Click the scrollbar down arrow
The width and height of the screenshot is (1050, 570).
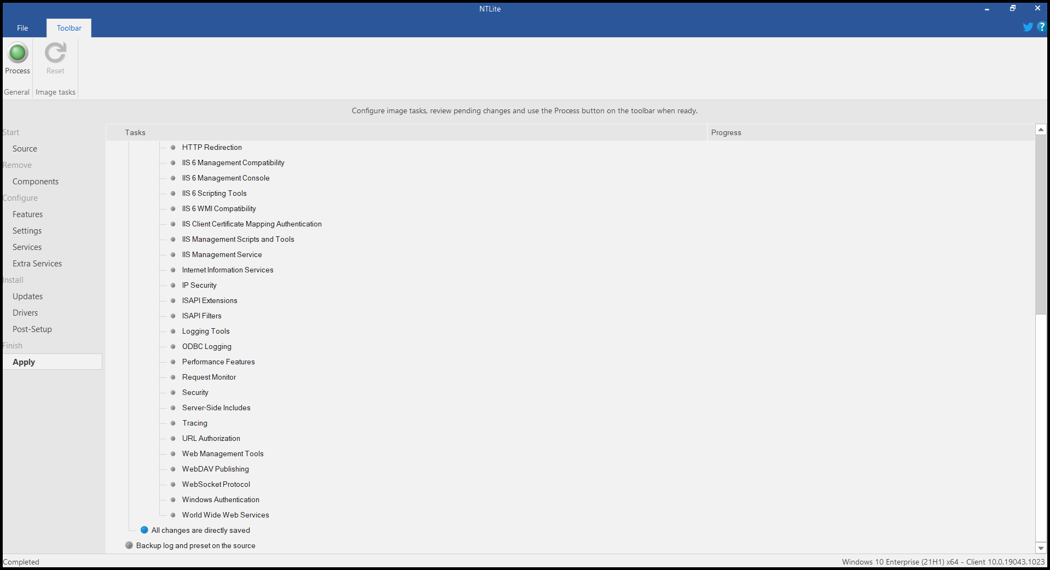[1041, 548]
